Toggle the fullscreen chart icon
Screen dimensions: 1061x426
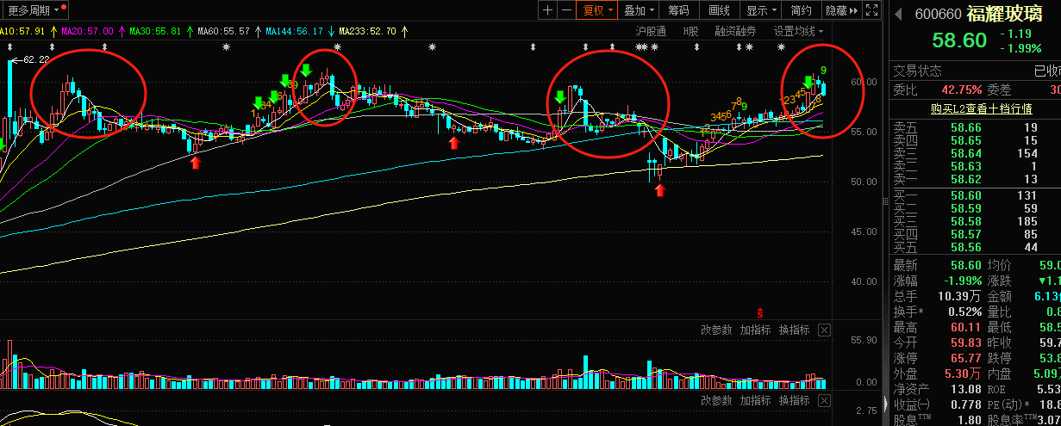point(873,10)
